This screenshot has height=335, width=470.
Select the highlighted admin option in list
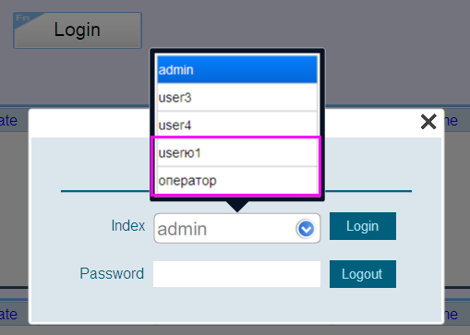[237, 69]
